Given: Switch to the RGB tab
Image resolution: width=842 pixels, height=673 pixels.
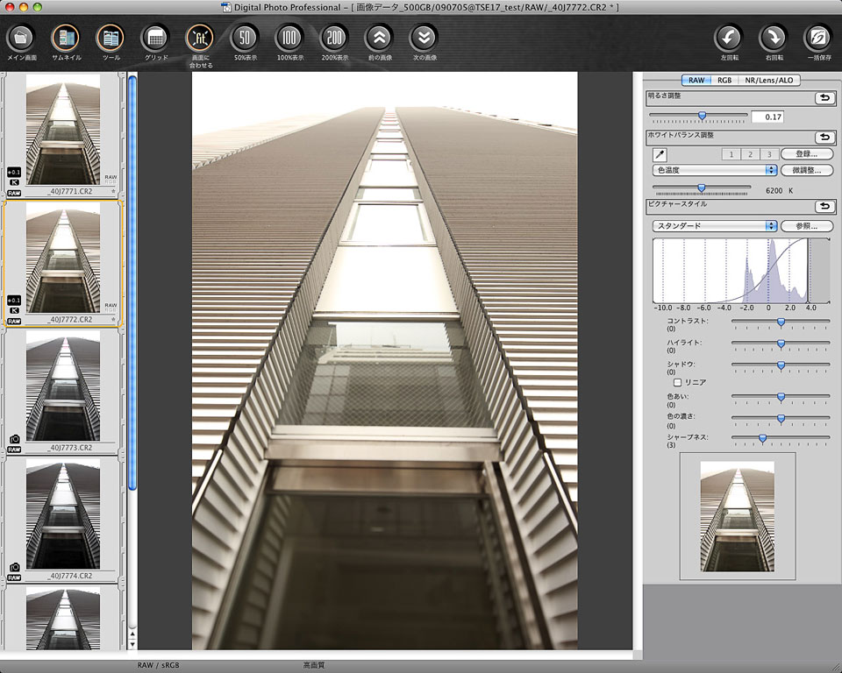Looking at the screenshot, I should pos(724,80).
